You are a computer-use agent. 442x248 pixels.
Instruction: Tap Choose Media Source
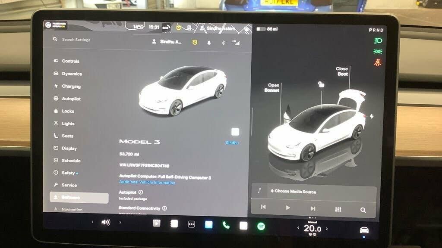tap(293, 192)
